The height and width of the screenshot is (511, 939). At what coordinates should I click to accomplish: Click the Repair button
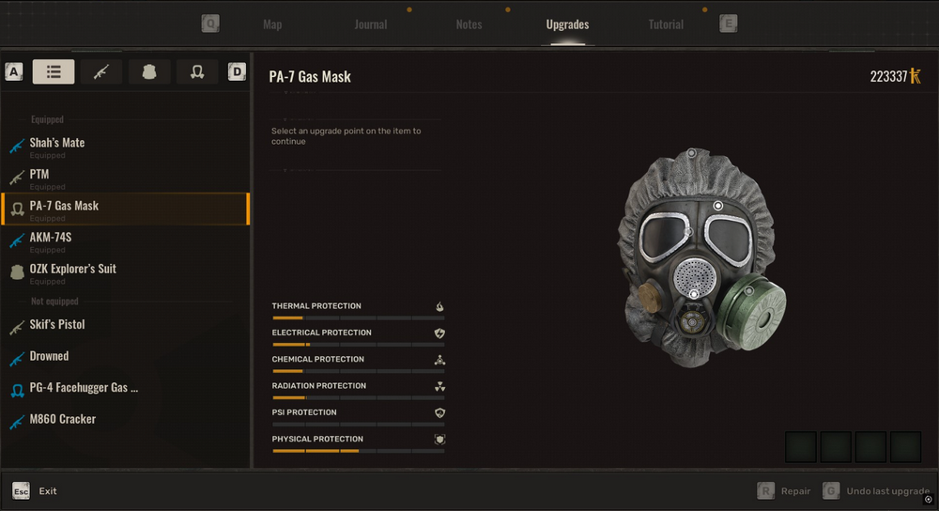click(x=794, y=491)
